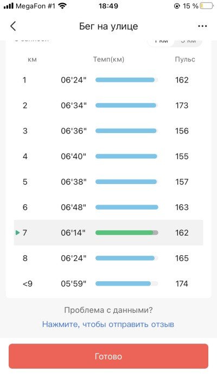Tap the battery indicator in status bar
Screen dimensions: 217x386
(206, 6)
